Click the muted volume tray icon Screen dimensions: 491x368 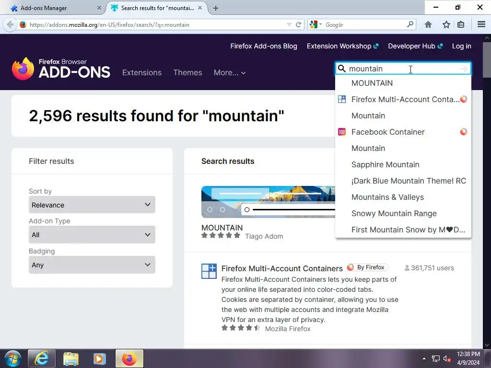point(447,359)
